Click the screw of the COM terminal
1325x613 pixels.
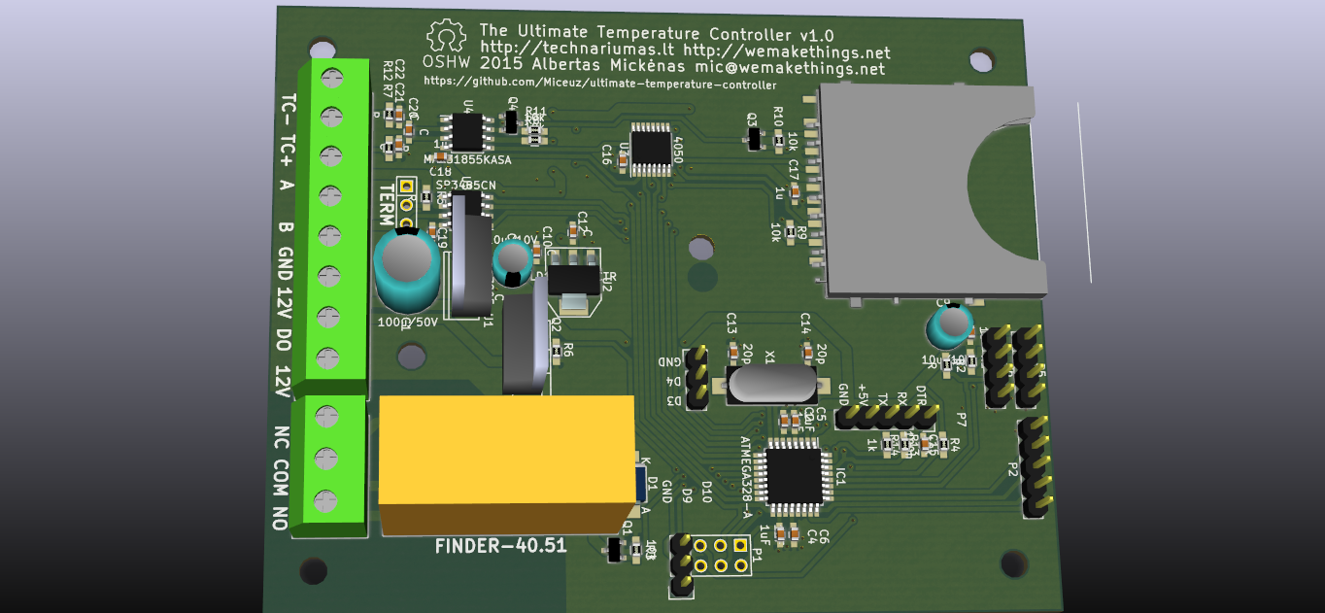326,457
